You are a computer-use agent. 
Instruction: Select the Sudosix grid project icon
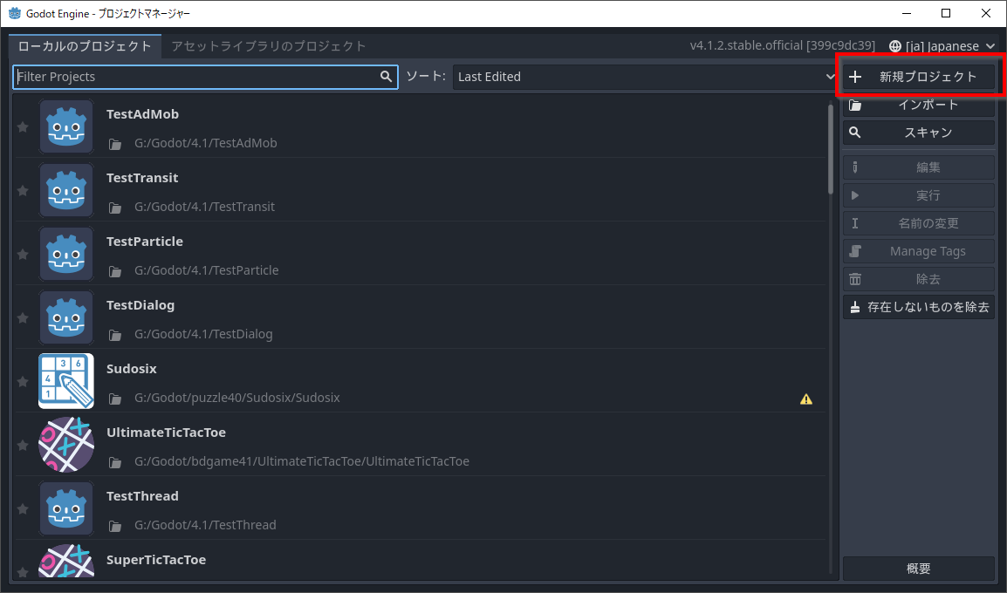click(66, 380)
